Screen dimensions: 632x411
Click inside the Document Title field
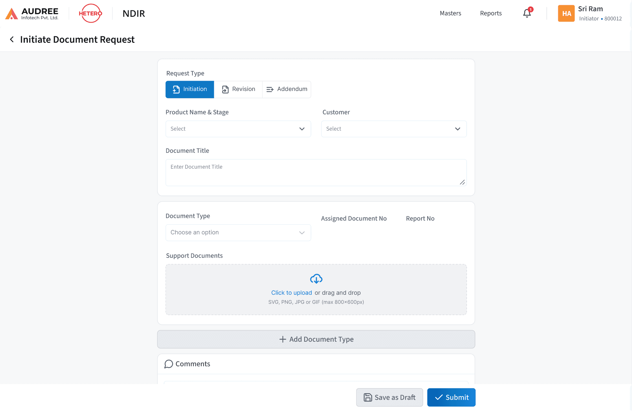point(316,172)
